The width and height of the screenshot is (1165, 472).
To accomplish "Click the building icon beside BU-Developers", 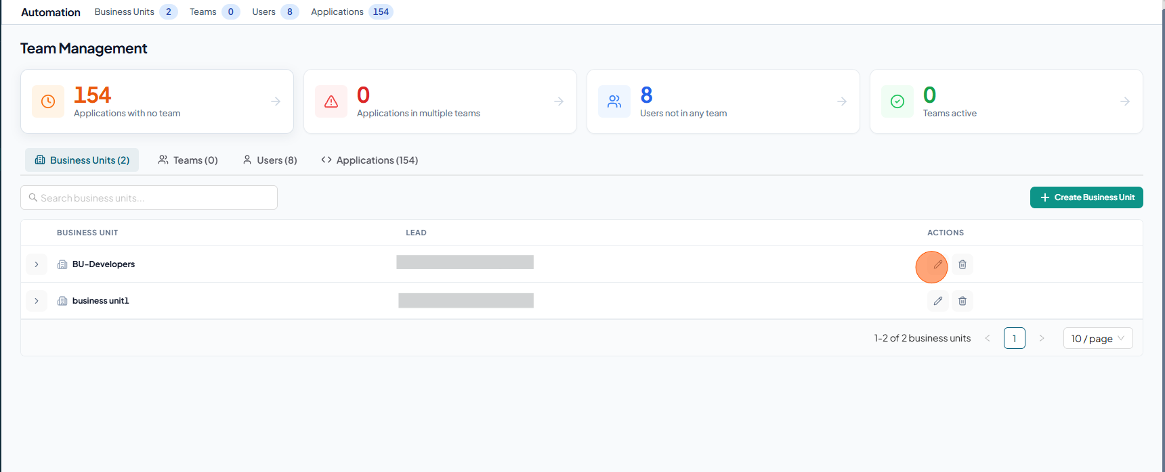I will click(62, 264).
